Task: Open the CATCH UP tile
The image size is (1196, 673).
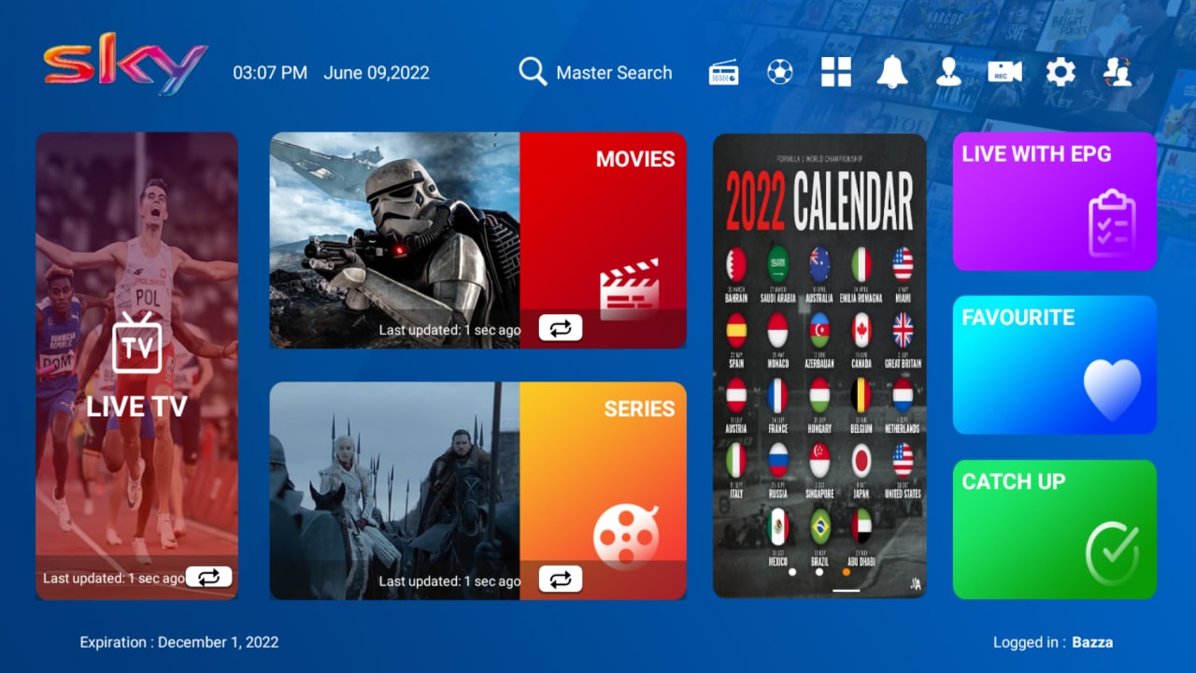Action: coord(1055,529)
